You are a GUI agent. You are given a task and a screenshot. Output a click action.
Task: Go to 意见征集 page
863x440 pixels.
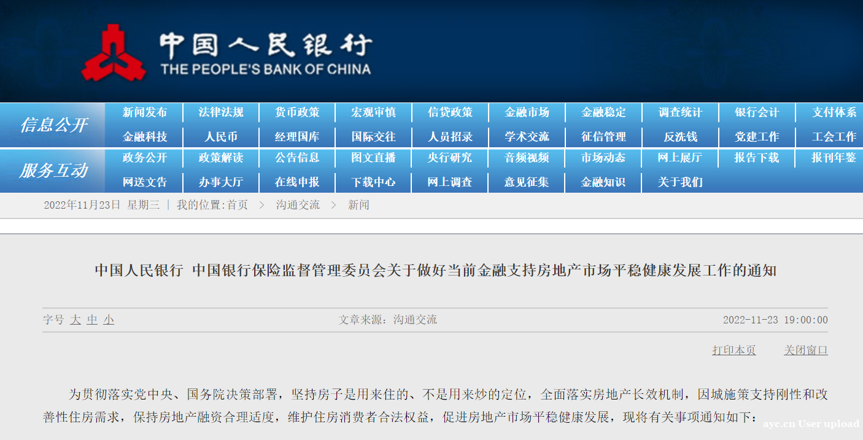527,182
